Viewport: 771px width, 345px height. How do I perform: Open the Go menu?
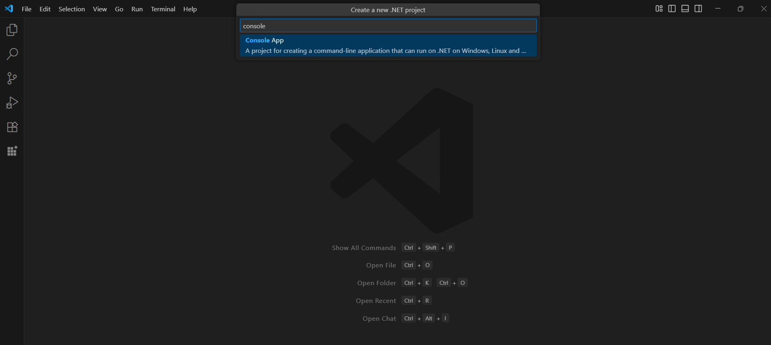(x=119, y=9)
